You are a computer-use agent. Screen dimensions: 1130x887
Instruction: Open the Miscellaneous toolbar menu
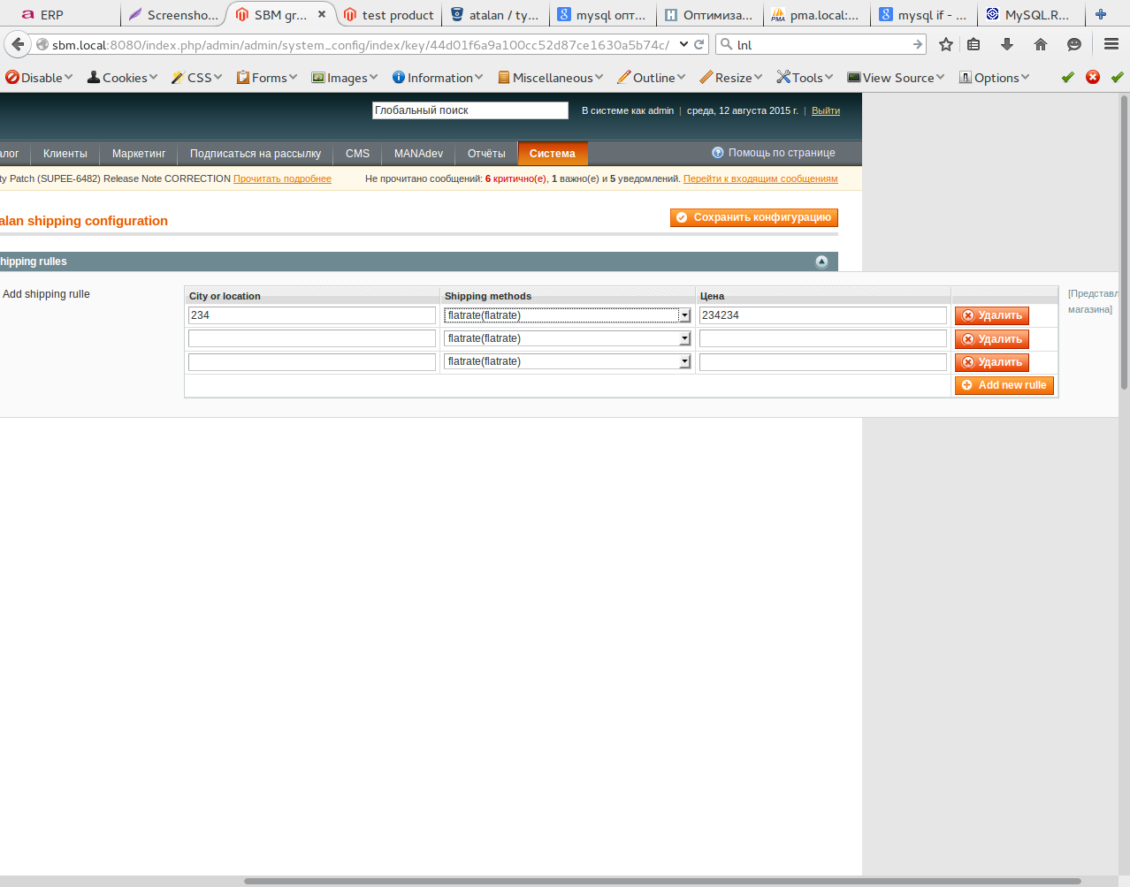click(x=551, y=78)
